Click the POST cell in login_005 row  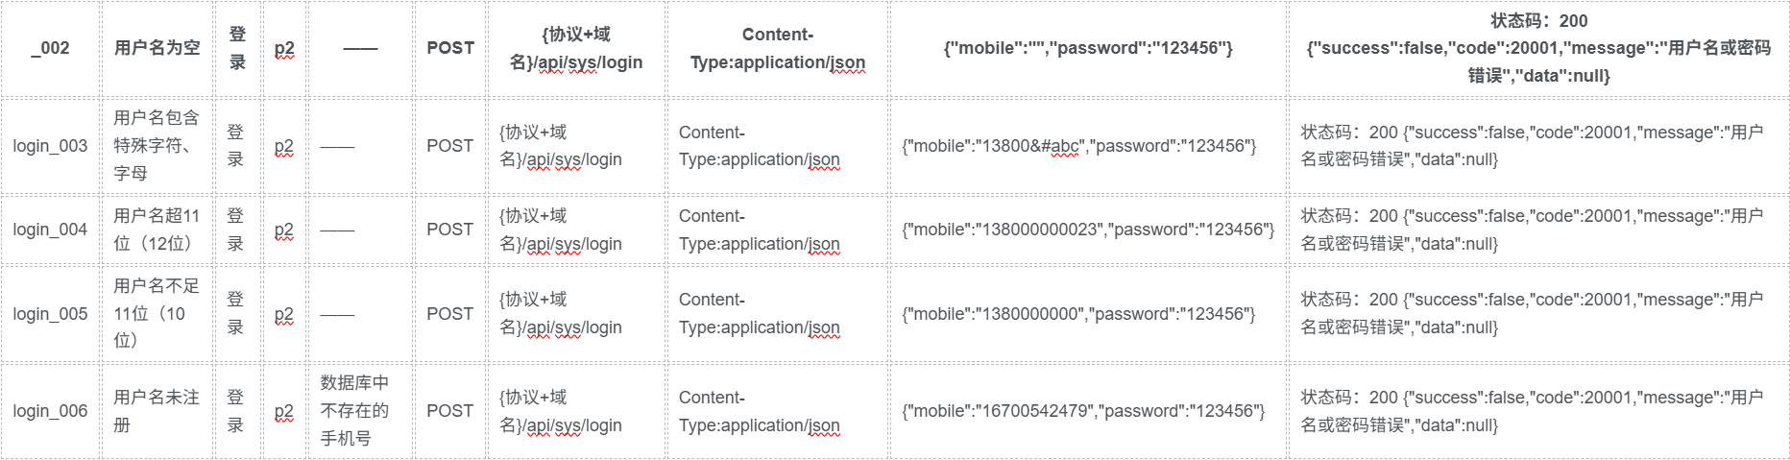click(450, 314)
